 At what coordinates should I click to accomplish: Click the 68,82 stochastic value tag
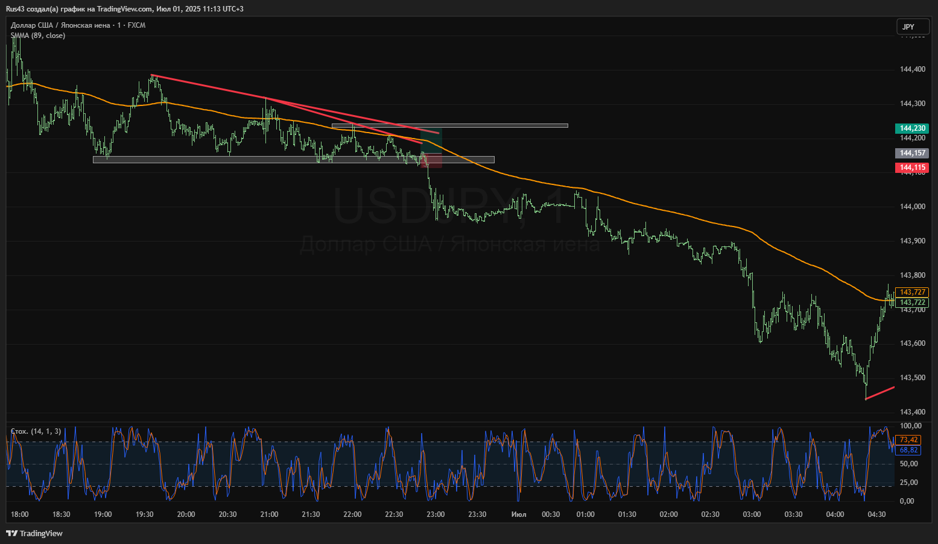pyautogui.click(x=908, y=450)
